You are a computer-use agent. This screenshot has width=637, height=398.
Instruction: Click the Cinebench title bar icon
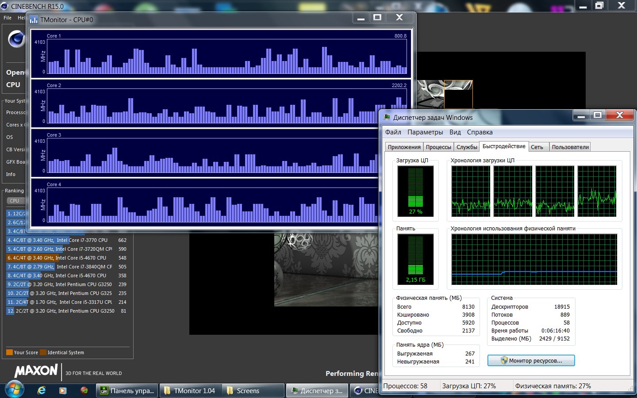point(4,6)
